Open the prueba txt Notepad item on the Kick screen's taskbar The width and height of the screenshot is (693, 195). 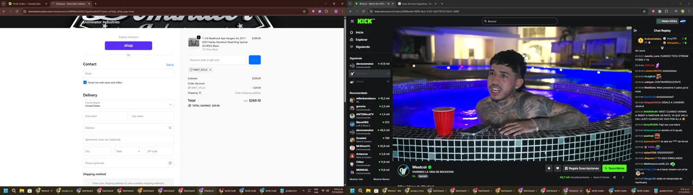(663, 191)
